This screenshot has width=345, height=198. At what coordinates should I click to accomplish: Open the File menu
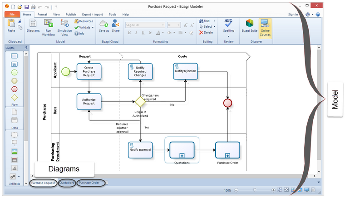[x=12, y=14]
